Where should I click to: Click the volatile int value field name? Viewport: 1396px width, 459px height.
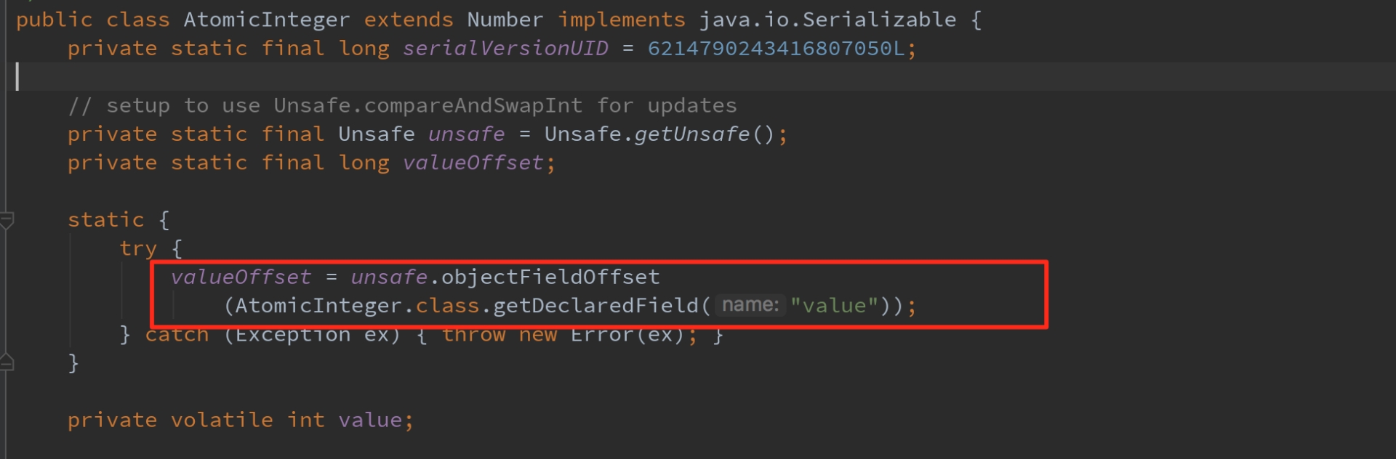point(370,420)
